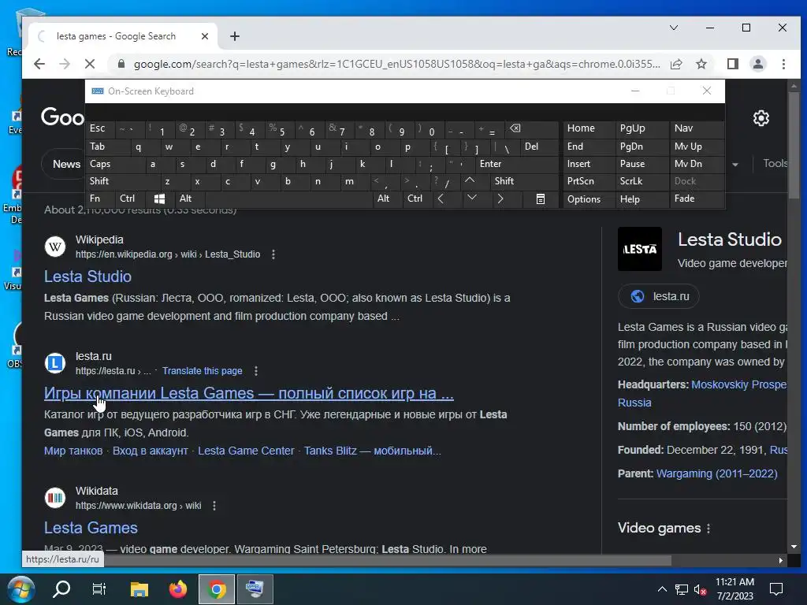Open taskbar search magnifier

(x=61, y=589)
